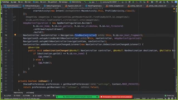Open the Run tool window

[x=8, y=96]
